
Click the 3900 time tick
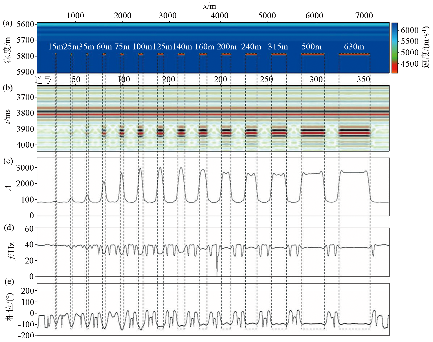coord(25,129)
